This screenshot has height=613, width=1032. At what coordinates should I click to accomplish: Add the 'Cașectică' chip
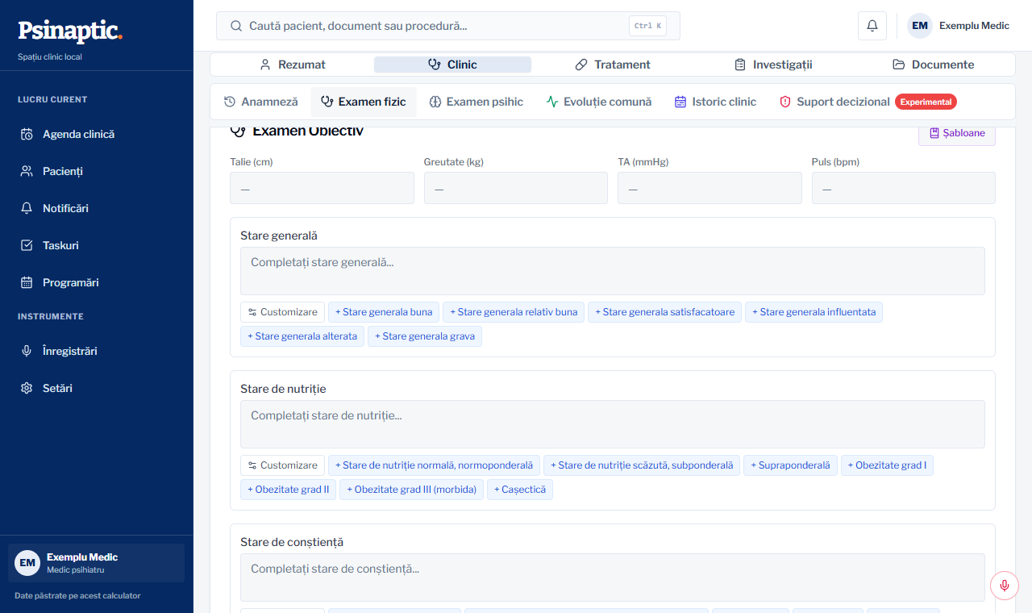(520, 490)
